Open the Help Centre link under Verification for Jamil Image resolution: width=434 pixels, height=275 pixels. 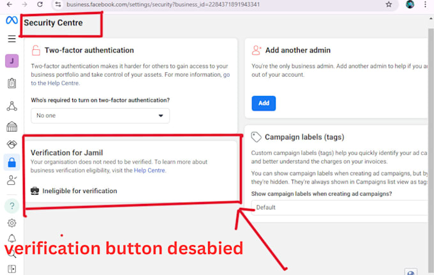coord(149,171)
